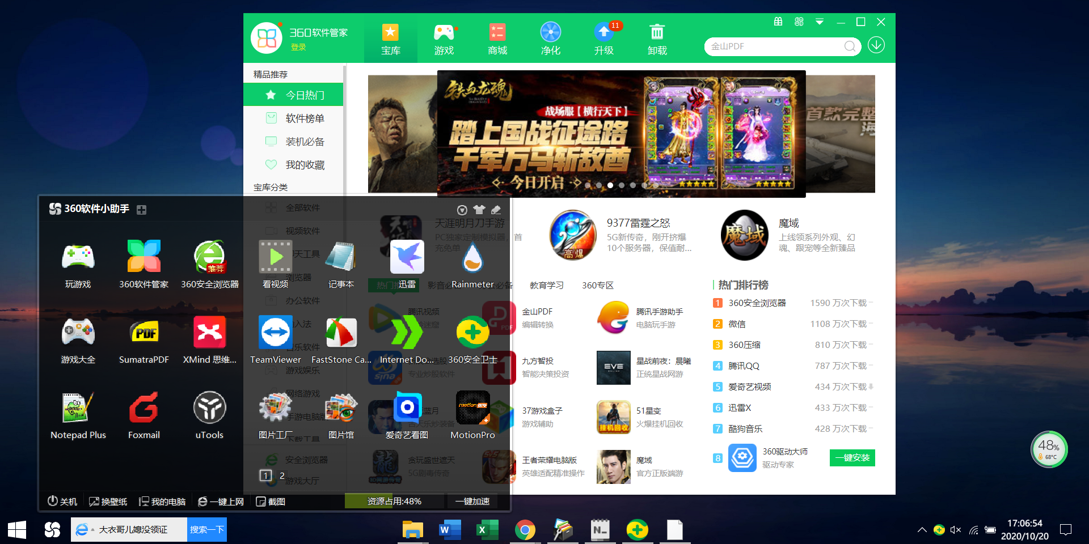Image resolution: width=1089 pixels, height=544 pixels.
Task: Open the main menu dropdown triangle in title bar
Action: coord(820,22)
